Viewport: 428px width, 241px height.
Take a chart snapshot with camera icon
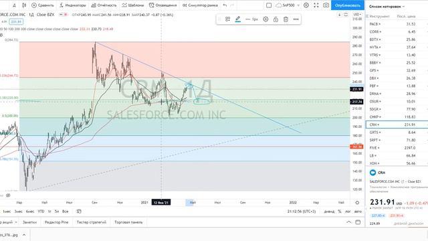(326, 5)
